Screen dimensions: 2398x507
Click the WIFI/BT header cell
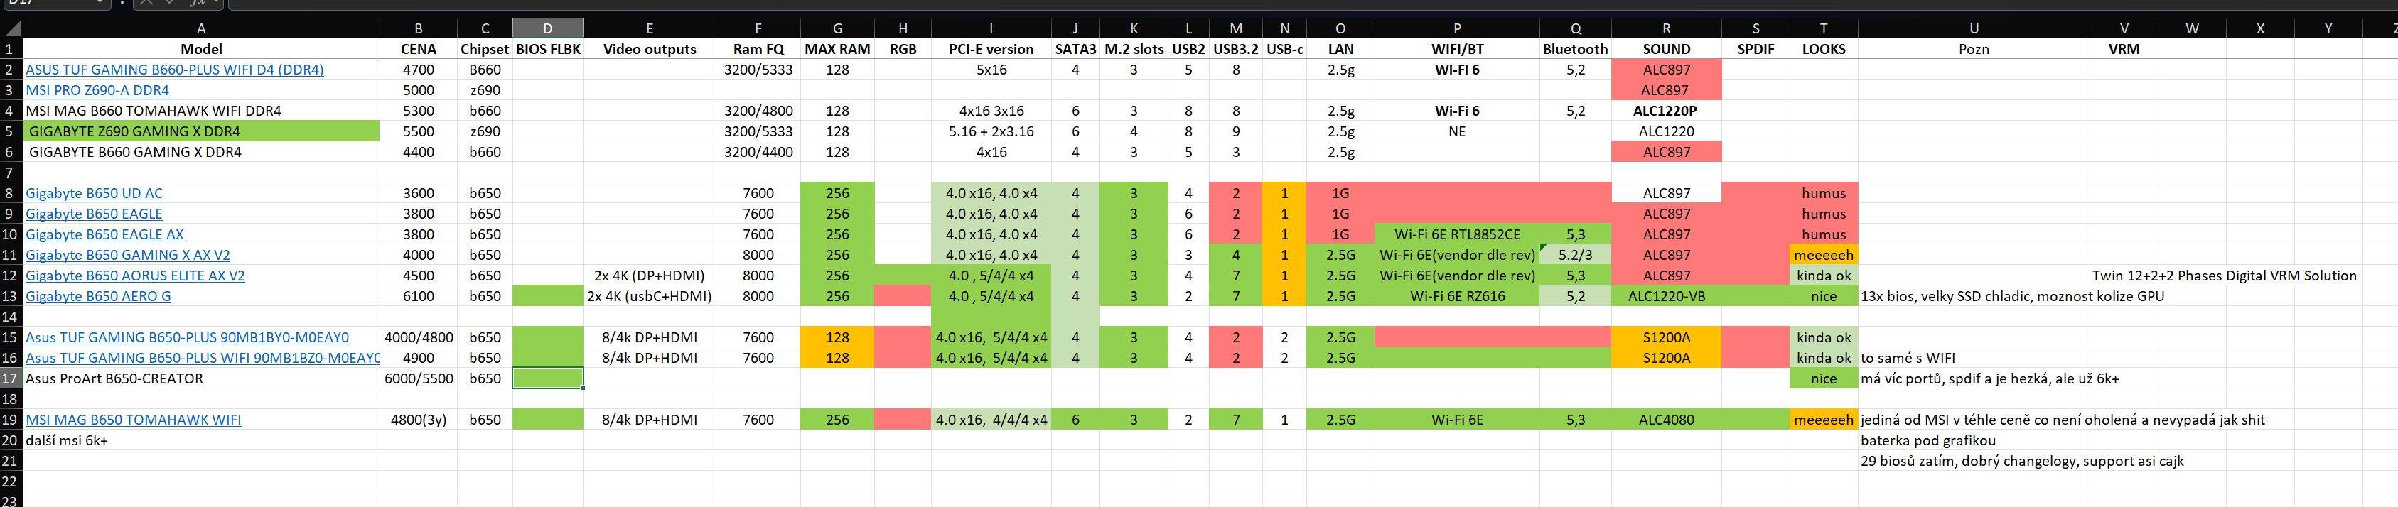1457,49
